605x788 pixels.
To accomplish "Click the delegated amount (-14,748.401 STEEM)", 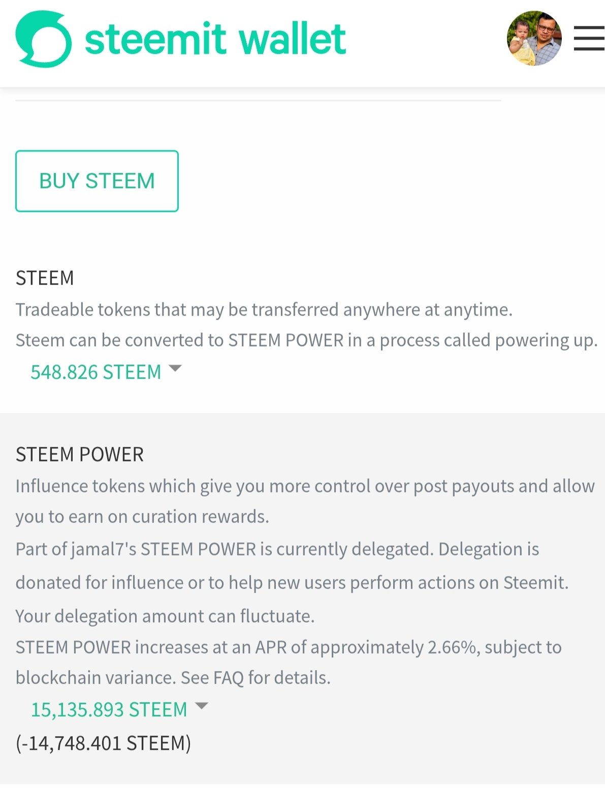I will 104,743.
